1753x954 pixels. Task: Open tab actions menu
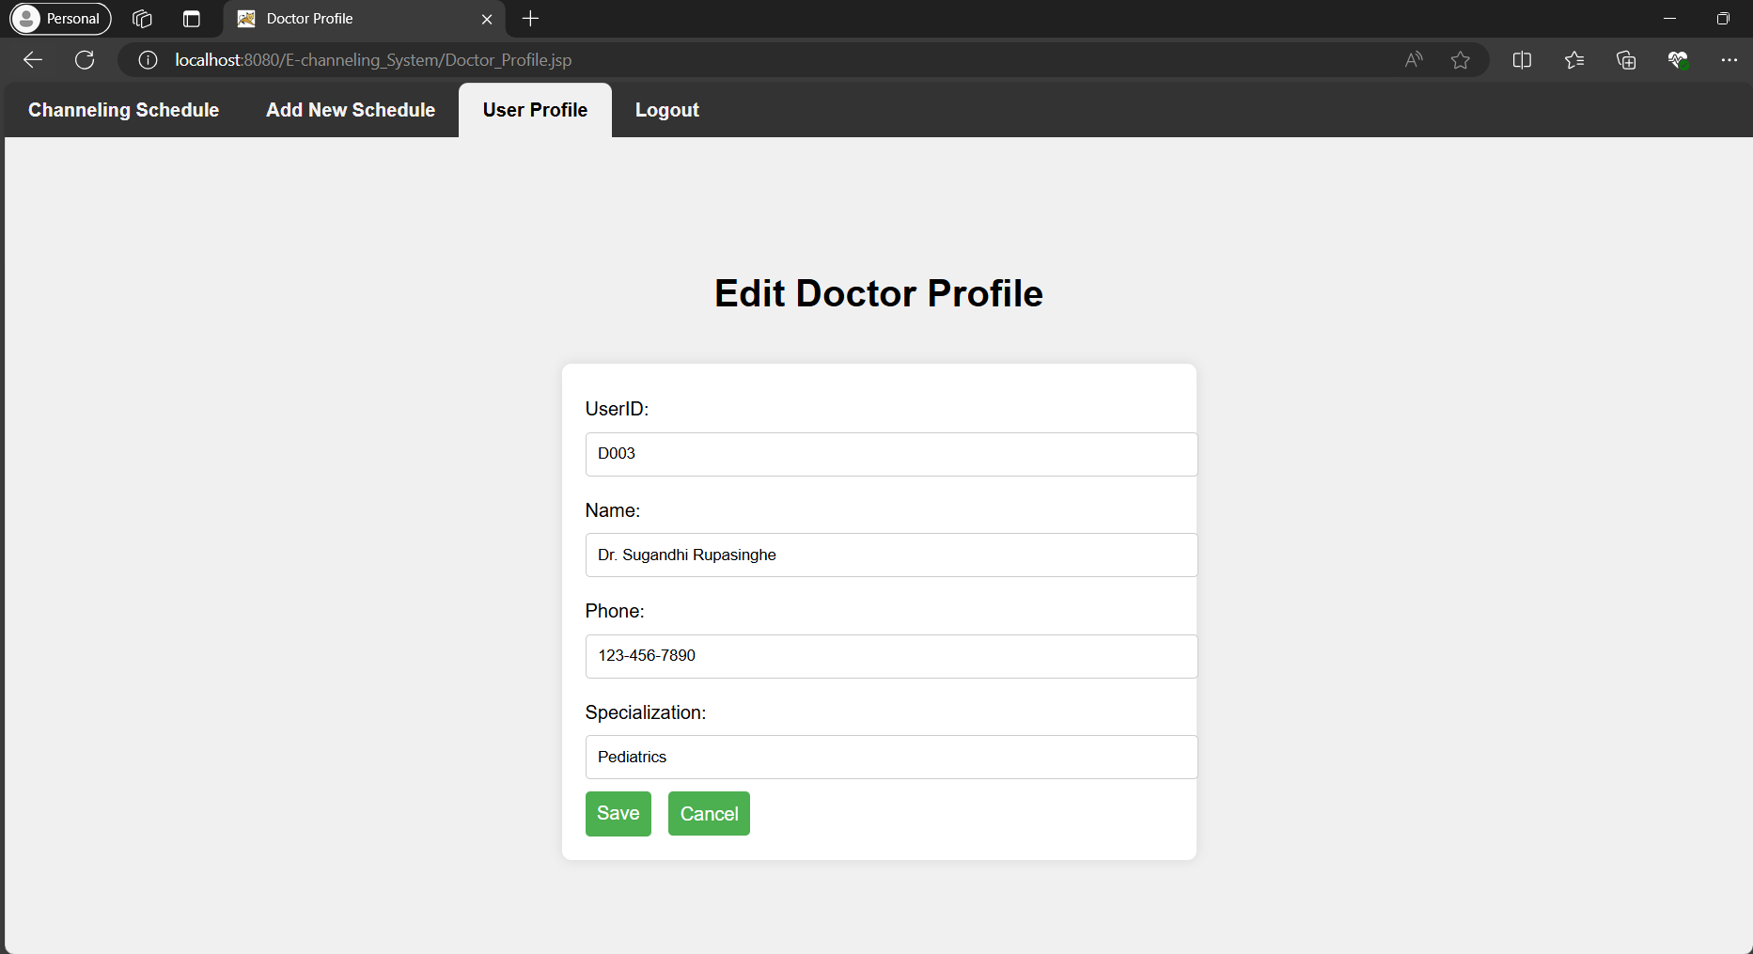tap(192, 19)
